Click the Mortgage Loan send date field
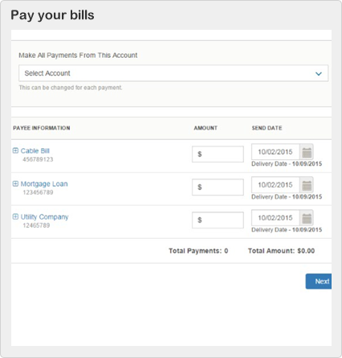Screen dimensions: 342x358 point(275,185)
